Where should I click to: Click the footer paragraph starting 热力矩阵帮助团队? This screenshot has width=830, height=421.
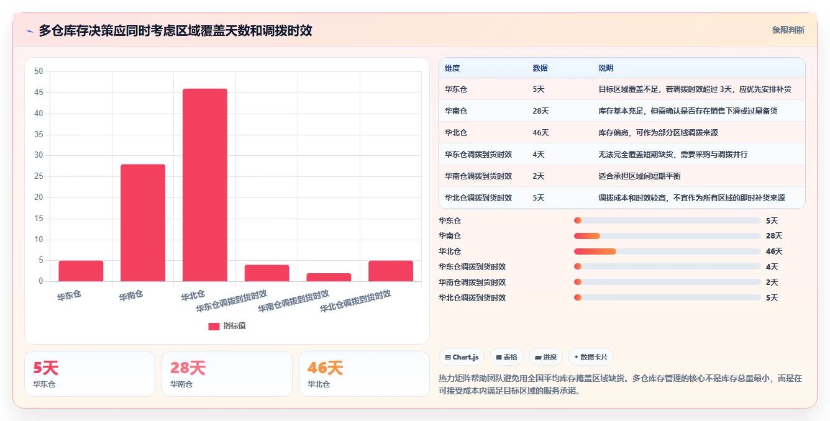620,384
